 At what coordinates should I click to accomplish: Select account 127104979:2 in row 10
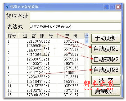coord(38,82)
